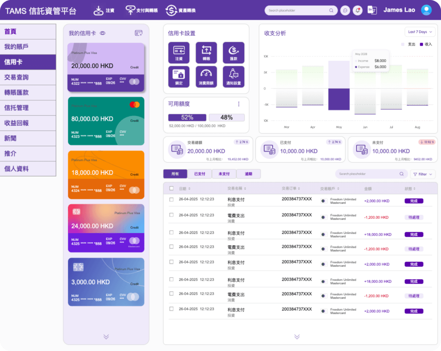The width and height of the screenshot is (441, 351).
Task: Switch to the 已支付 tab
Action: pos(200,174)
